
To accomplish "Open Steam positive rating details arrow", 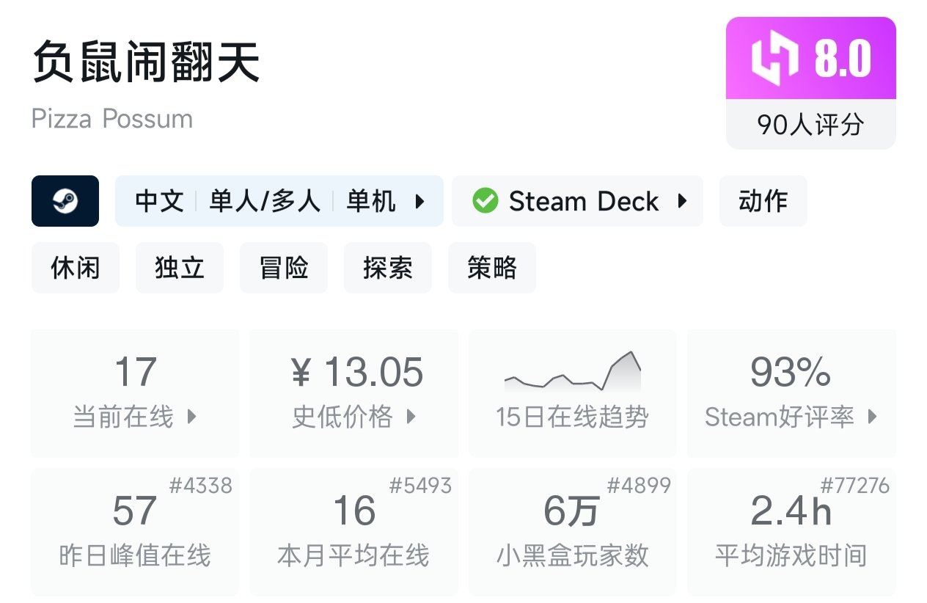I will 872,417.
